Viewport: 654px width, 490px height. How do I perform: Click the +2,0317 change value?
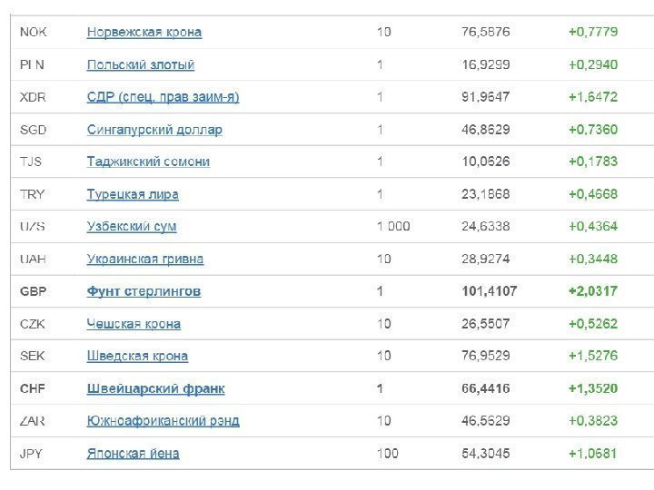(x=593, y=291)
